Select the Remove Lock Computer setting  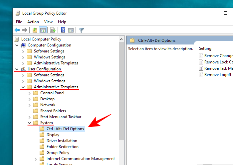218,62
